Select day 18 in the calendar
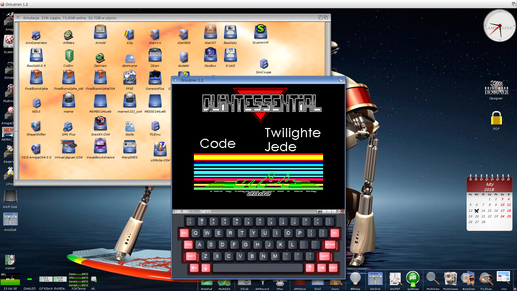Screen dimensions: 517x291 [x=509, y=211]
